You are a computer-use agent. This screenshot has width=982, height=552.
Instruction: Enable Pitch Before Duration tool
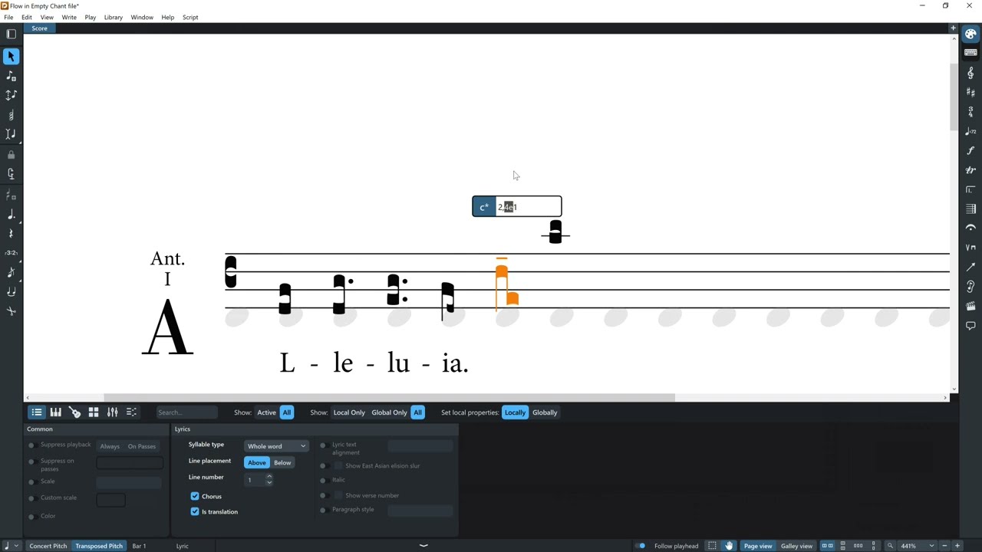coord(11,95)
